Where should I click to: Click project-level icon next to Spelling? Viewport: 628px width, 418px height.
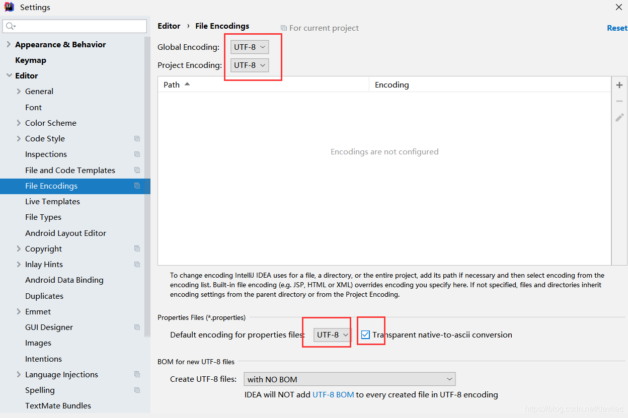pyautogui.click(x=137, y=390)
